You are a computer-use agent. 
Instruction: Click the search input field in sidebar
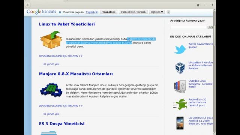[x=188, y=27]
